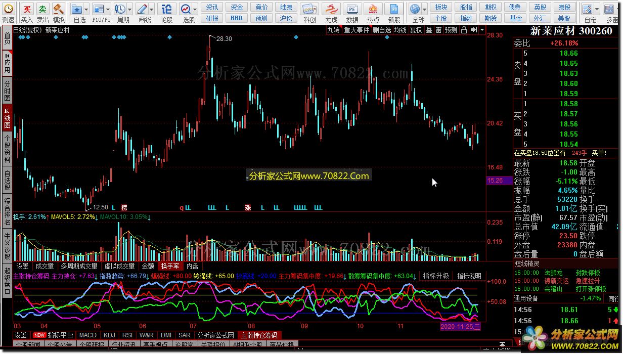Select the 画线 drawing pencil icon

tap(143, 9)
